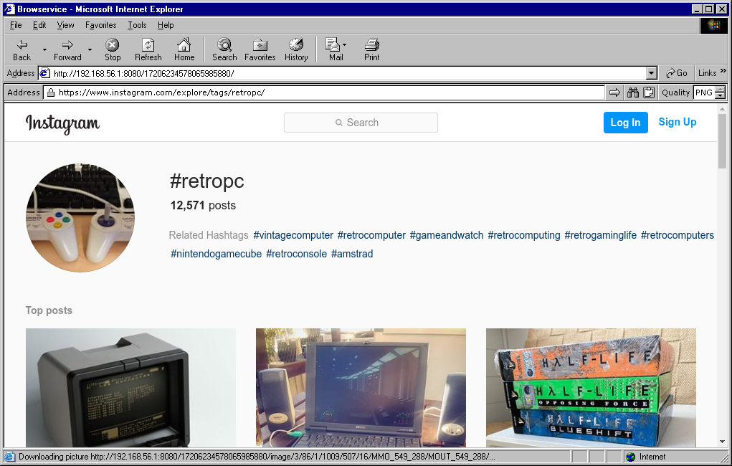The height and width of the screenshot is (466, 732).
Task: Go back with the Back toolbar button
Action: [x=22, y=49]
